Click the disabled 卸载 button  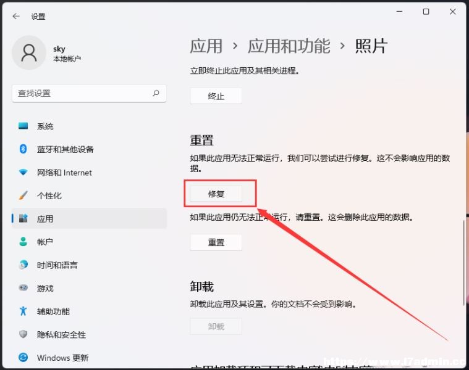pos(216,326)
